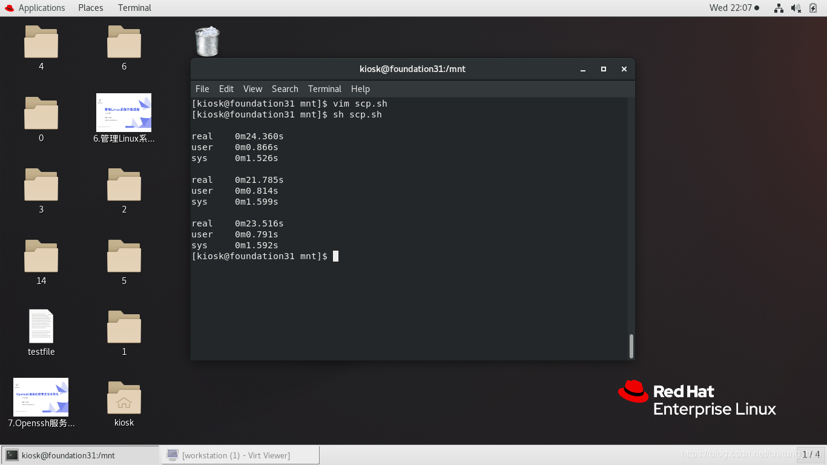Click the terminal title bar kiosk@foundation31:/mnt
This screenshot has width=827, height=465.
point(412,69)
